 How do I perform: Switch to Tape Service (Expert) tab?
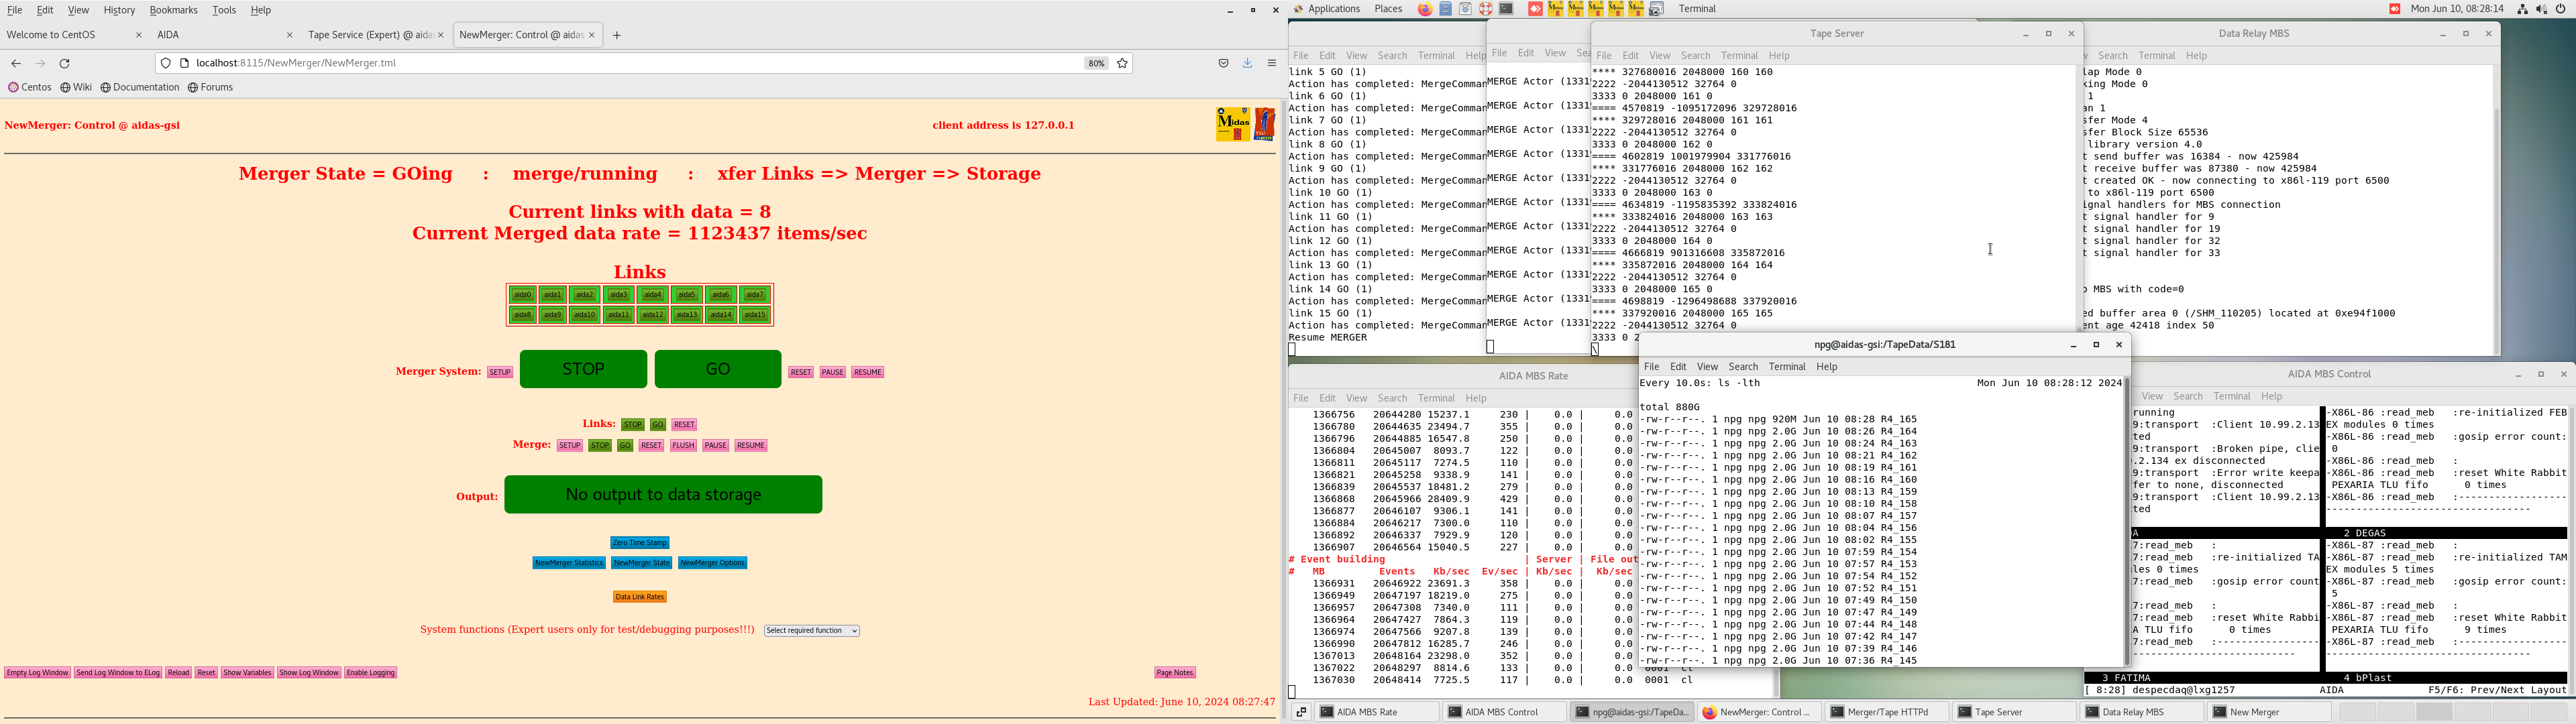(369, 35)
